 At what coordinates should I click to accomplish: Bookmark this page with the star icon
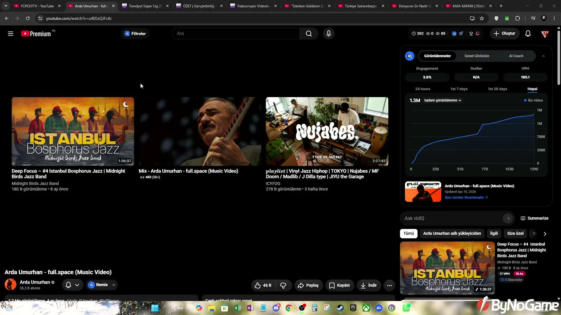pyautogui.click(x=482, y=18)
